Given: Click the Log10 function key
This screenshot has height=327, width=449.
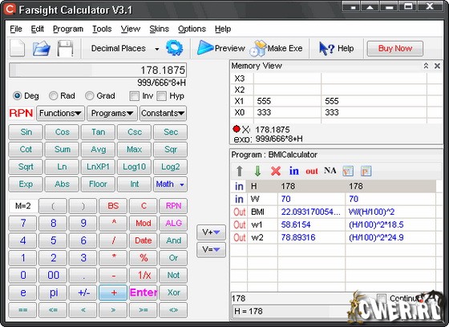Looking at the screenshot, I should pos(134,167).
